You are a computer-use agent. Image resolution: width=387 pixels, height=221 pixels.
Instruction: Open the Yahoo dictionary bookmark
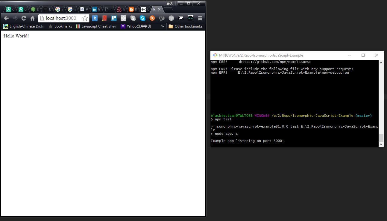[x=136, y=26]
